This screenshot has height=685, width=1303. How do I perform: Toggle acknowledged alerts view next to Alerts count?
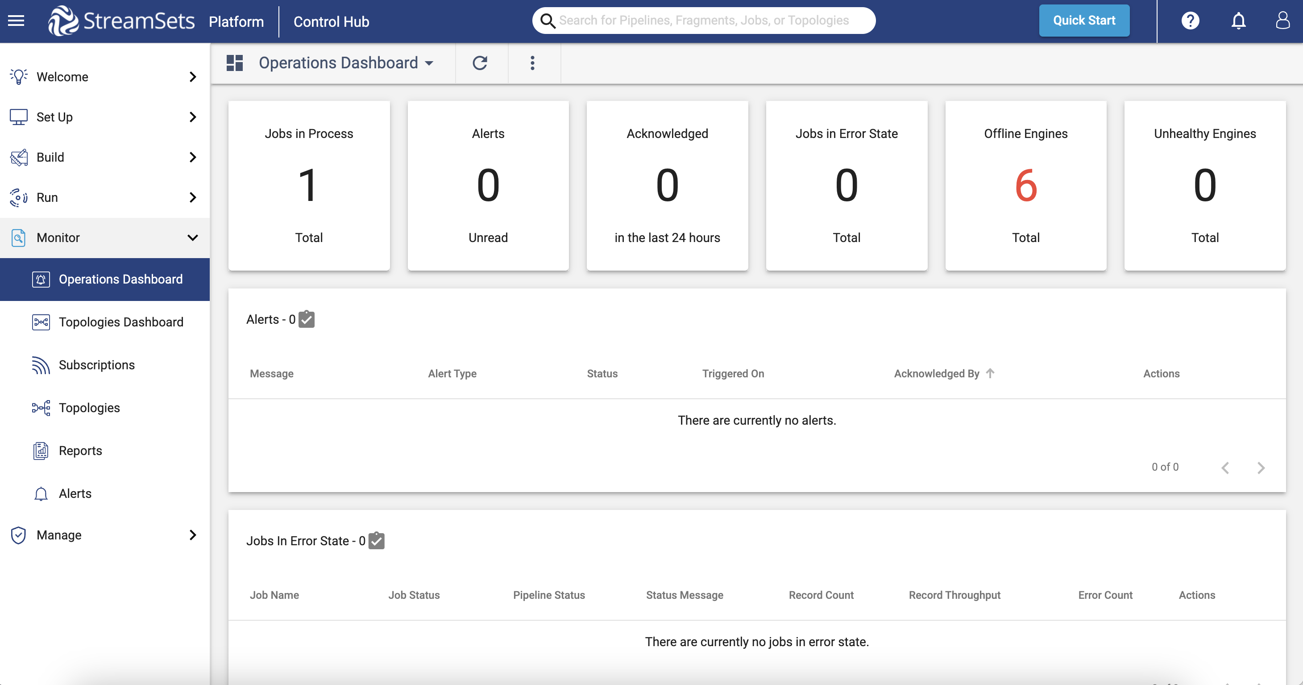[307, 319]
